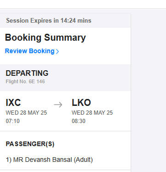Select Flight No. 6E 146 text
The image size is (166, 172).
[x=25, y=81]
